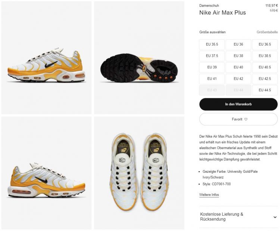280x231 pixels.
Task: View the black outsole shoe image
Action: pyautogui.click(x=139, y=58)
